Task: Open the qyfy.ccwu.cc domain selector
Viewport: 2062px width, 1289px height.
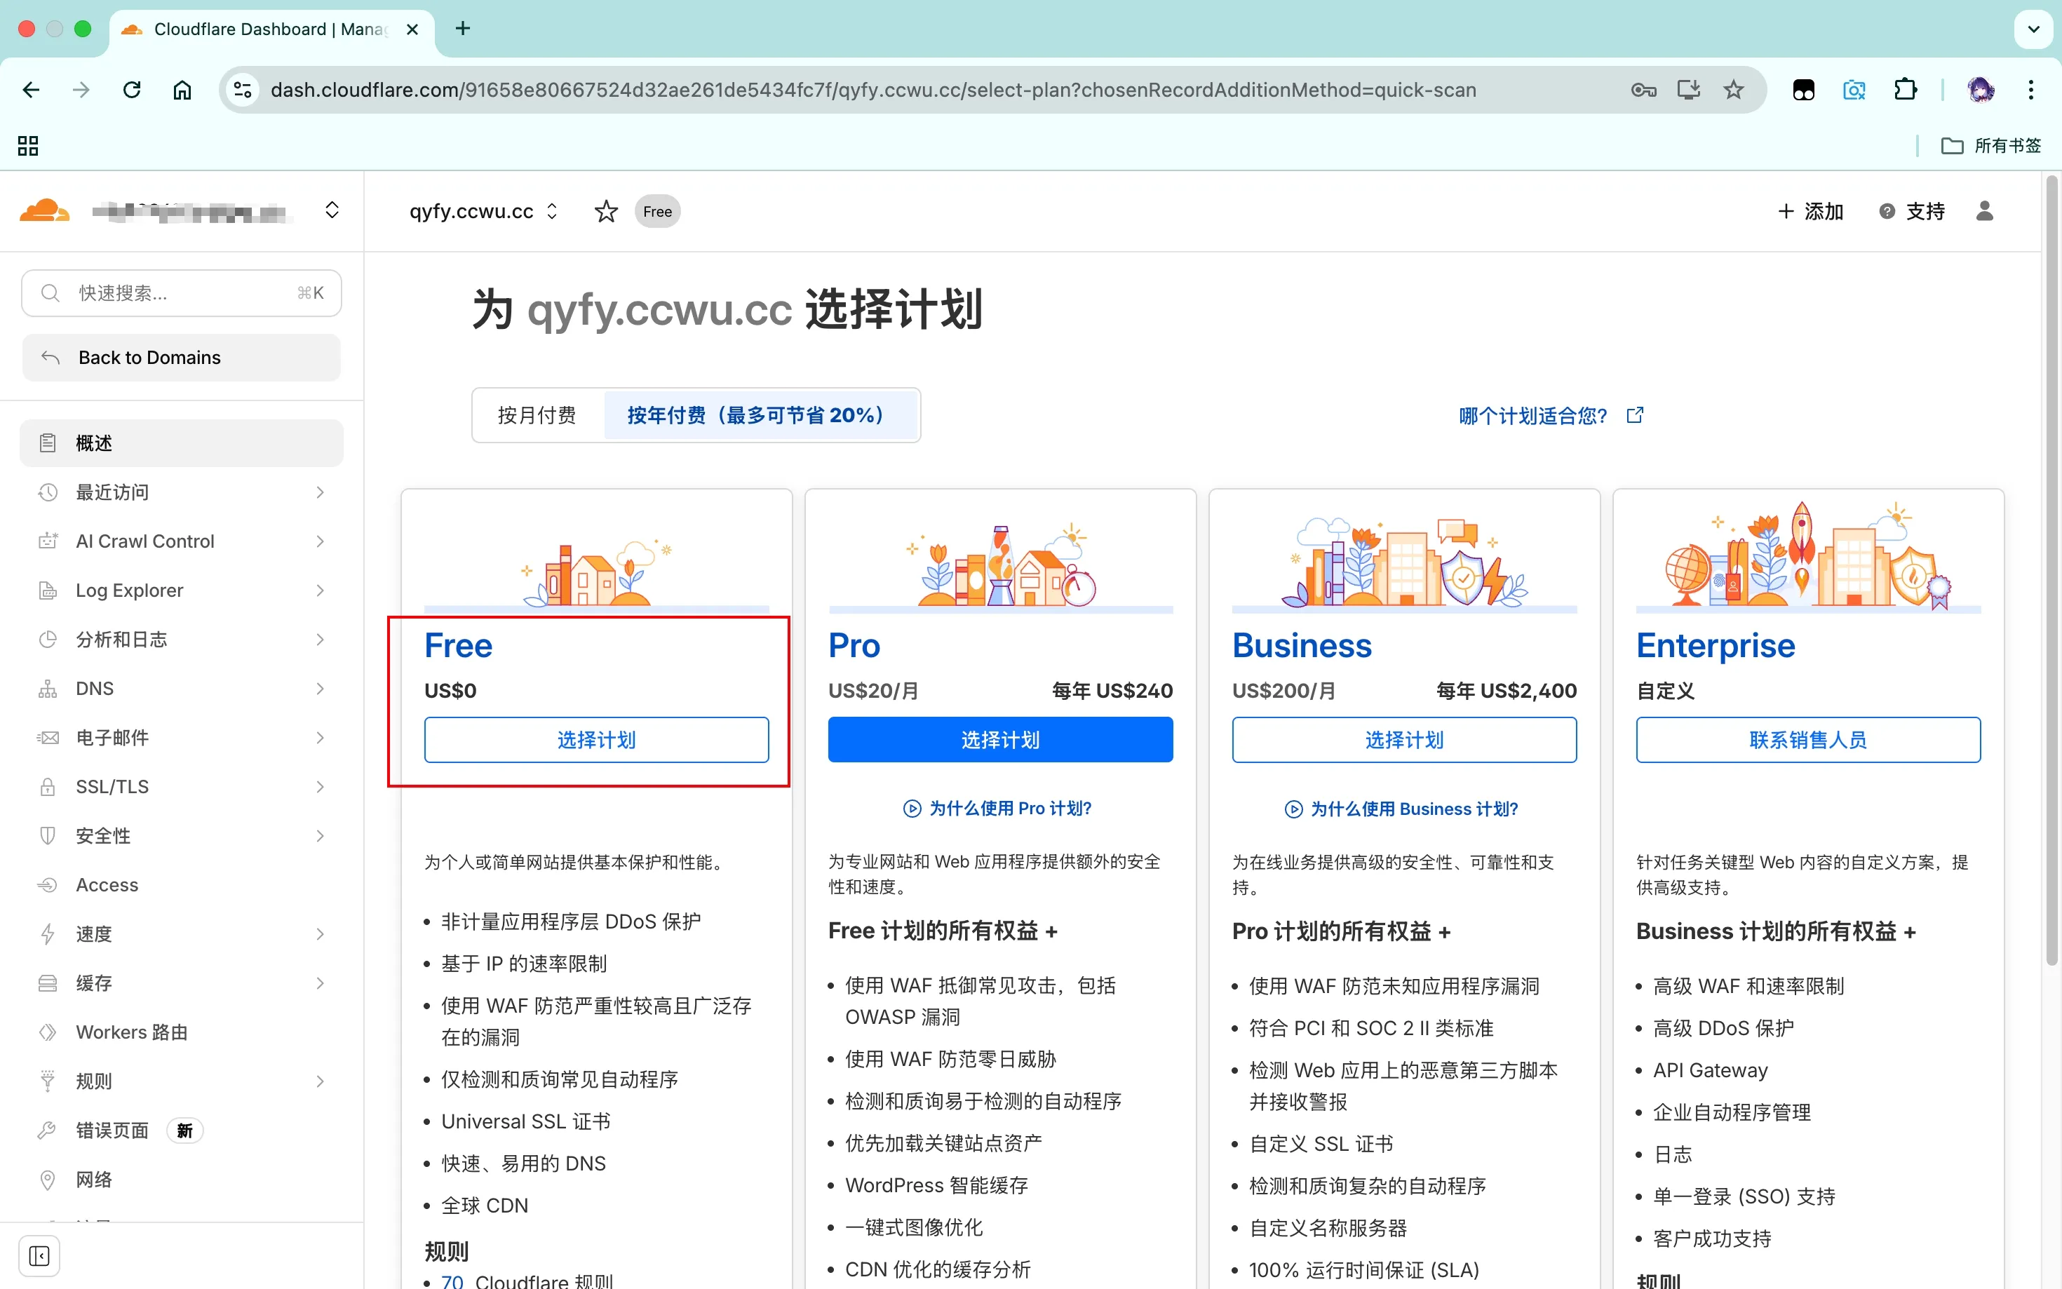Action: pyautogui.click(x=483, y=211)
